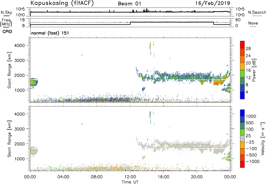This screenshot has height=184, width=266.
Task: Click the velocity panel "Slant Range [km]" label
Action: 9,139
